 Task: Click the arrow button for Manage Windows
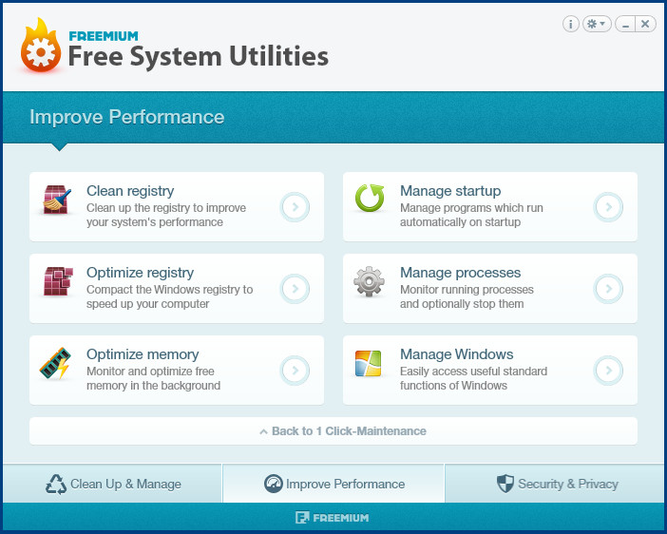click(x=608, y=371)
